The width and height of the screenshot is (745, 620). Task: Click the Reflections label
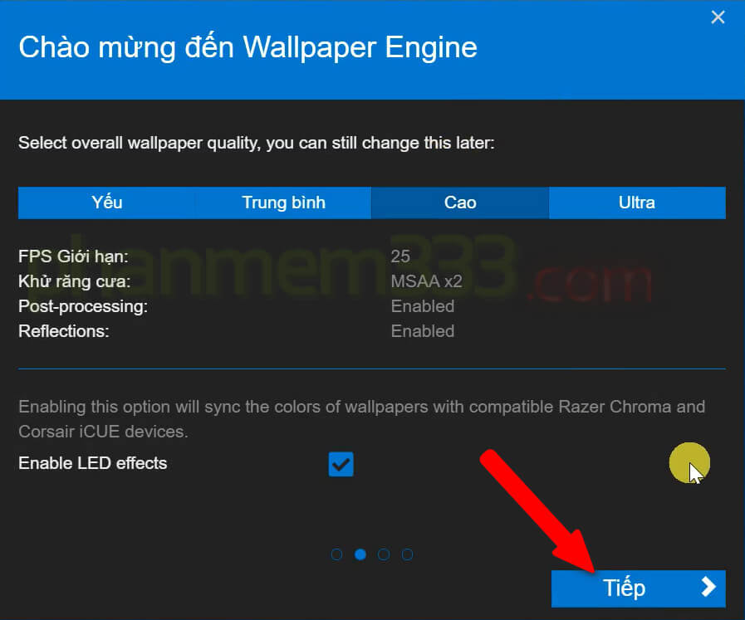(64, 331)
